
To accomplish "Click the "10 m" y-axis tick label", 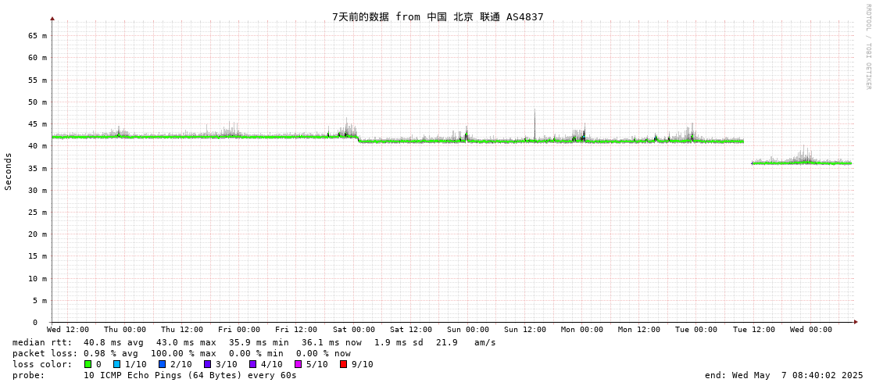I will 38,278.
